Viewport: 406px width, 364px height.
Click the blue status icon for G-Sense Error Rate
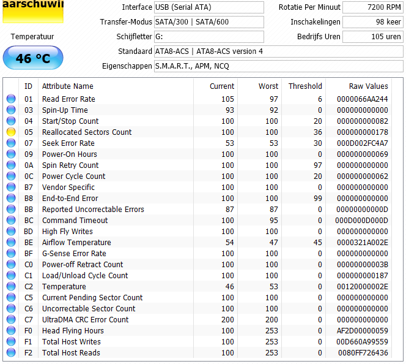click(x=11, y=253)
